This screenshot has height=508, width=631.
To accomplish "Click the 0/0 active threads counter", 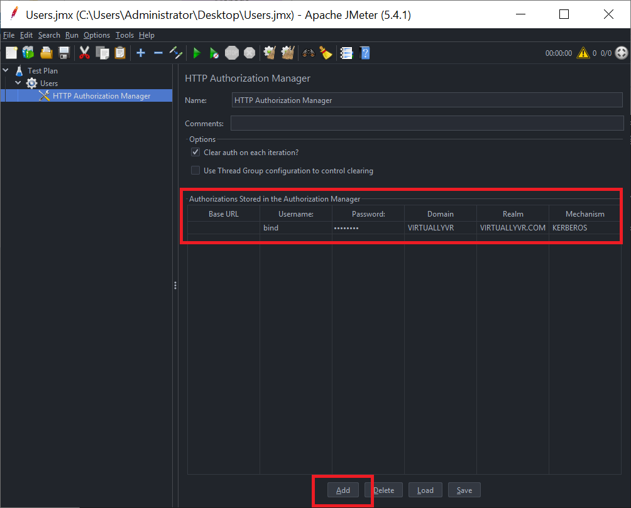I will coord(606,53).
